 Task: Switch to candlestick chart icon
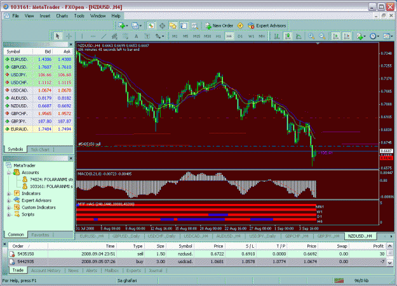point(288,36)
